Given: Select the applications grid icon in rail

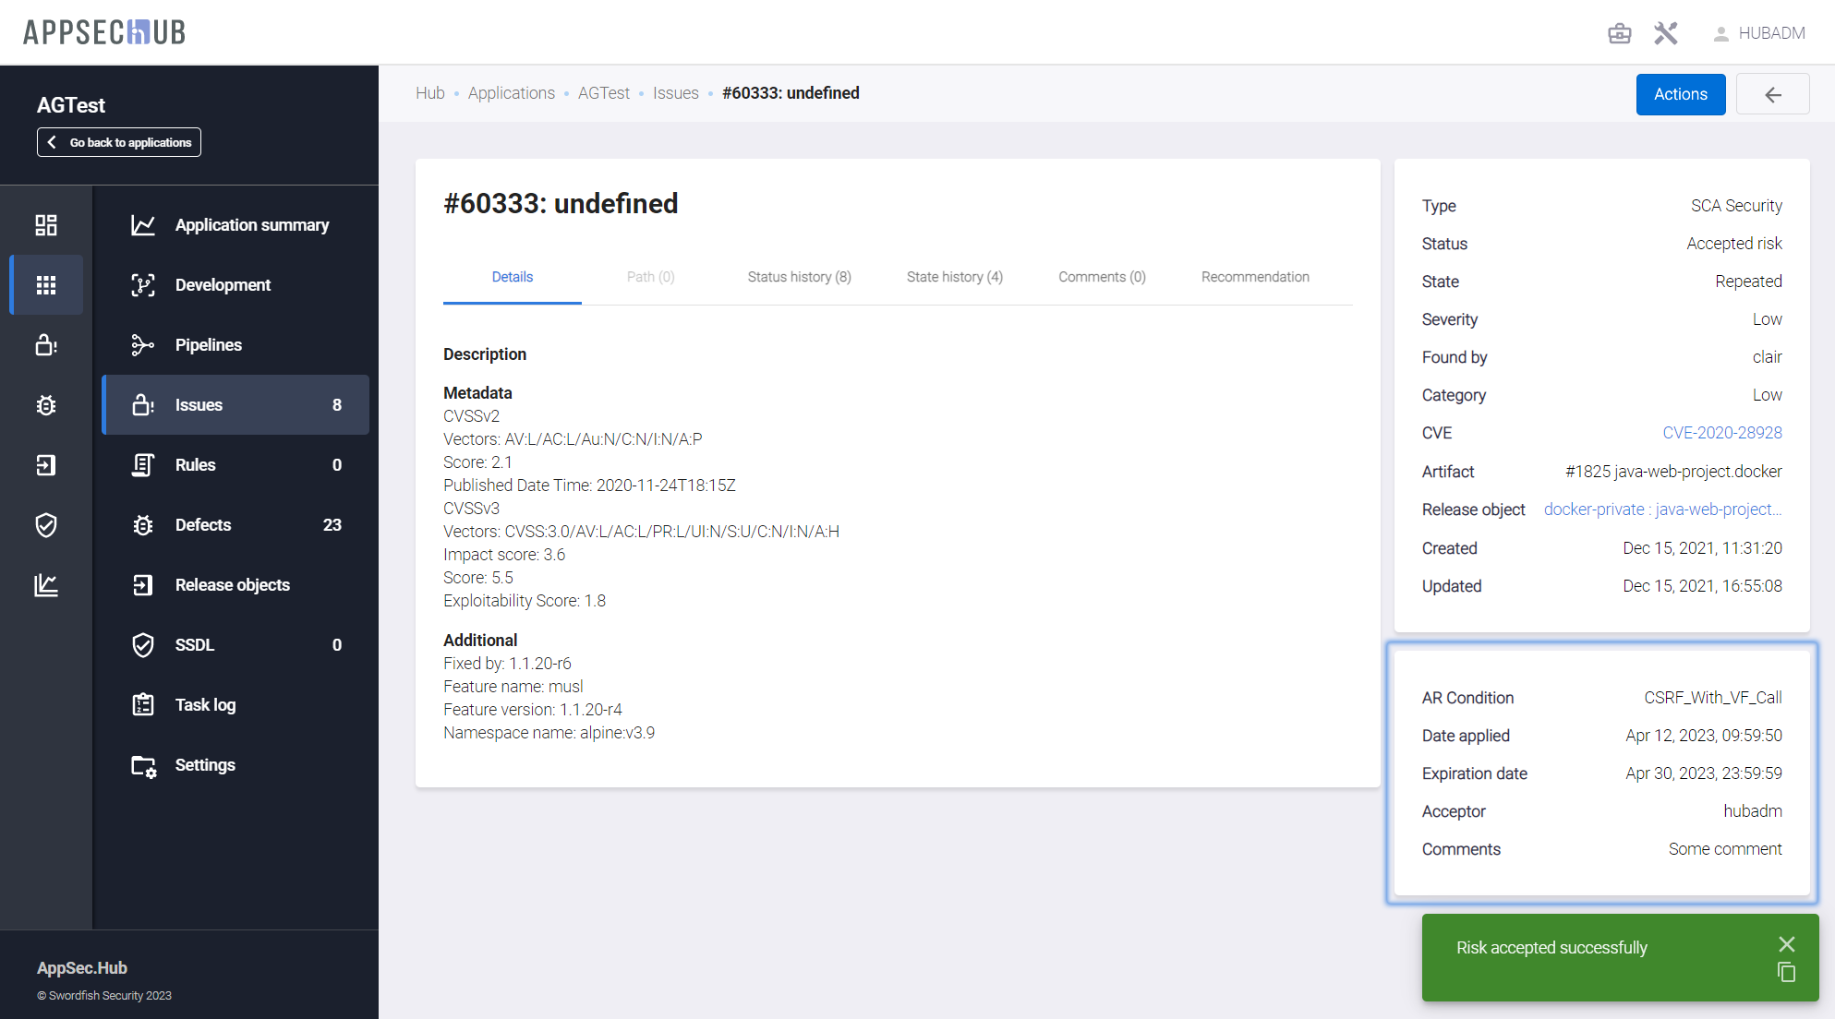Looking at the screenshot, I should (x=46, y=285).
